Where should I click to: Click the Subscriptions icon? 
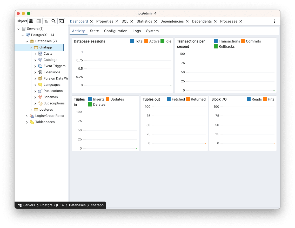tap(40, 103)
